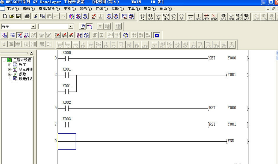Click the Print icon
278x164 pixels.
coord(27,16)
